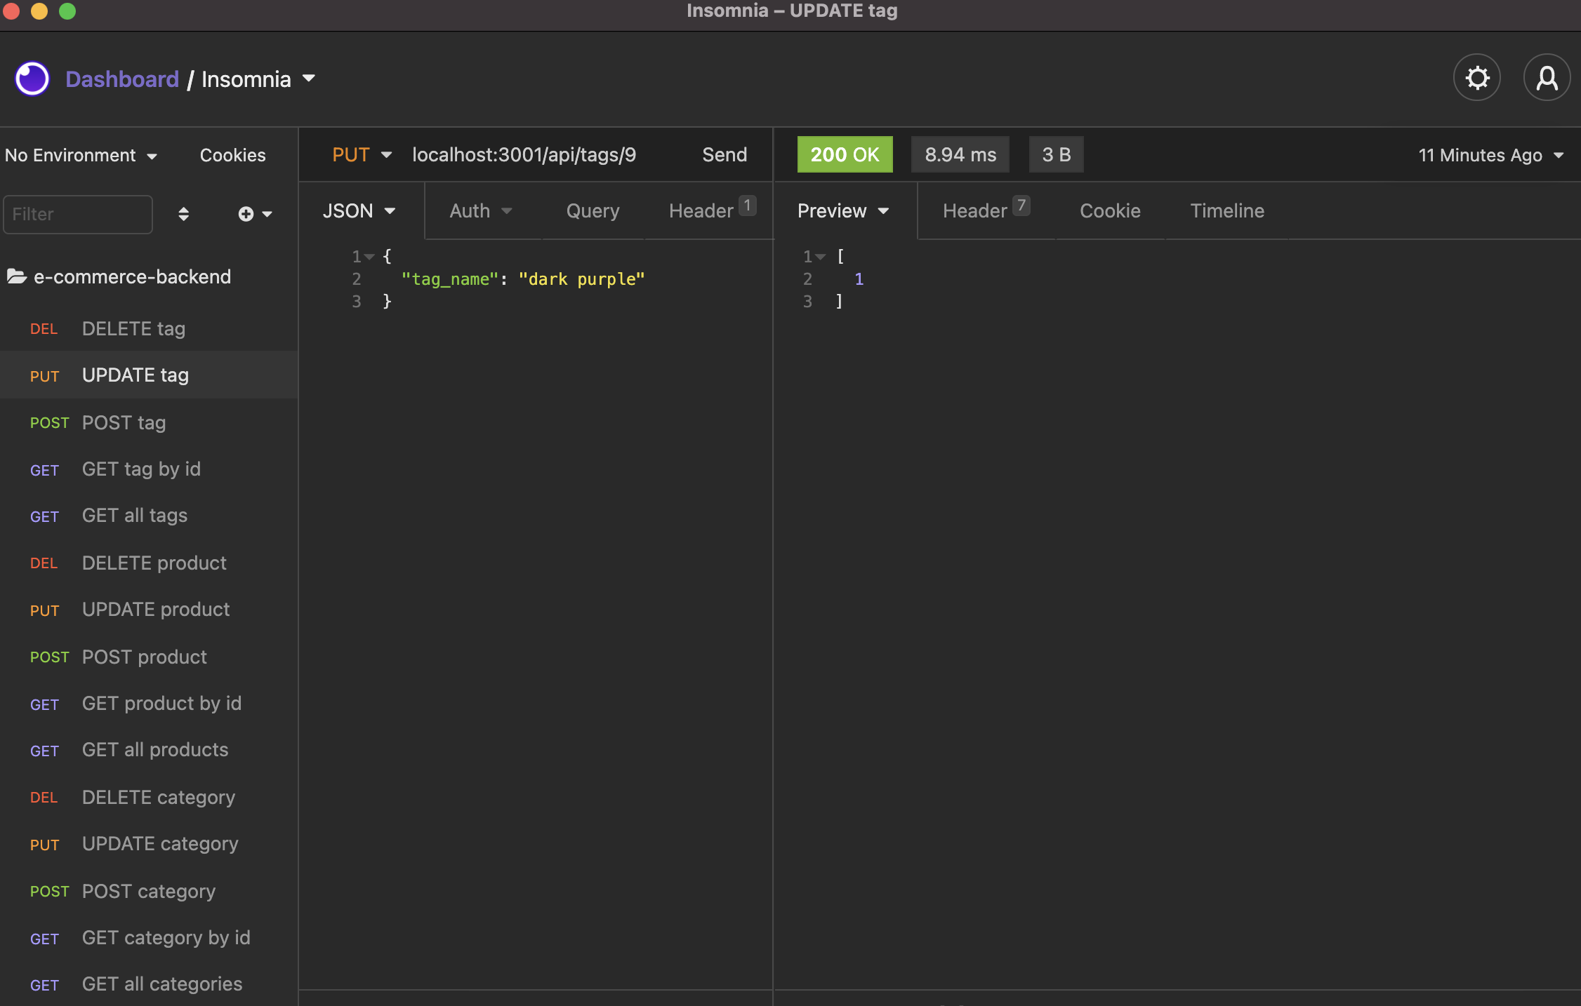The image size is (1581, 1006).
Task: Open the Cookies manager
Action: pos(232,155)
